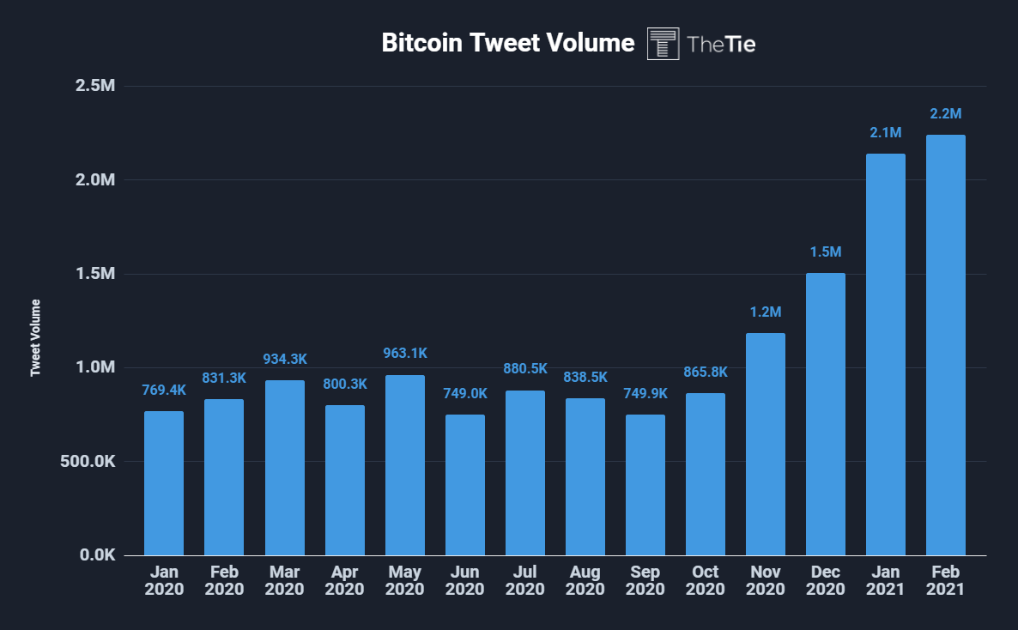Click the 2.5M y-axis tick label
The height and width of the screenshot is (630, 1018).
pos(94,85)
